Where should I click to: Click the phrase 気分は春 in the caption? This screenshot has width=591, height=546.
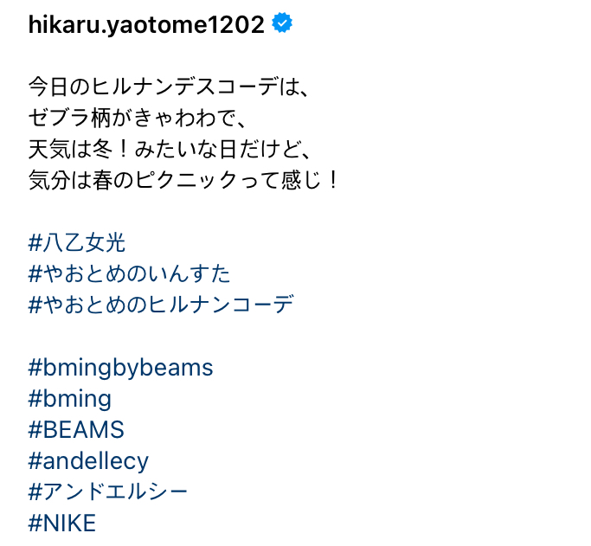(x=74, y=181)
